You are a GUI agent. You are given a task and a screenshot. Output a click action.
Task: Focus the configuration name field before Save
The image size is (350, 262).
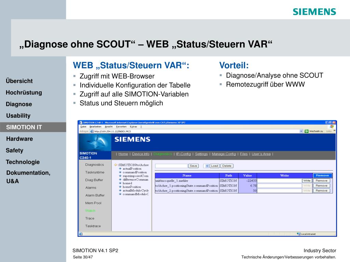171,166
